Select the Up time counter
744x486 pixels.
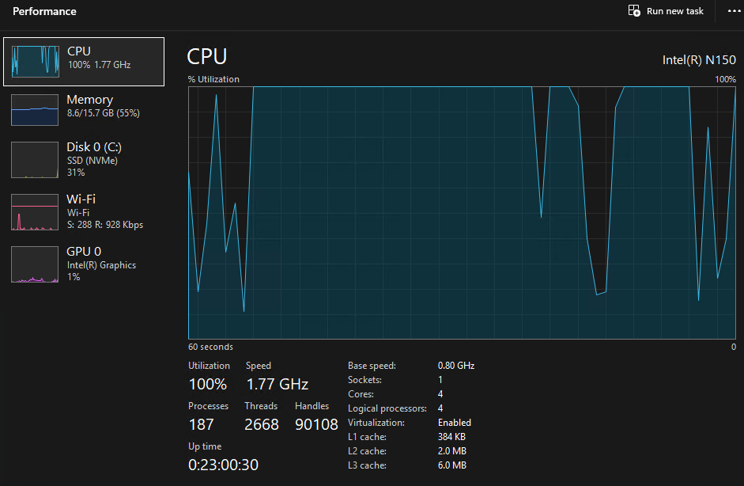tap(223, 465)
